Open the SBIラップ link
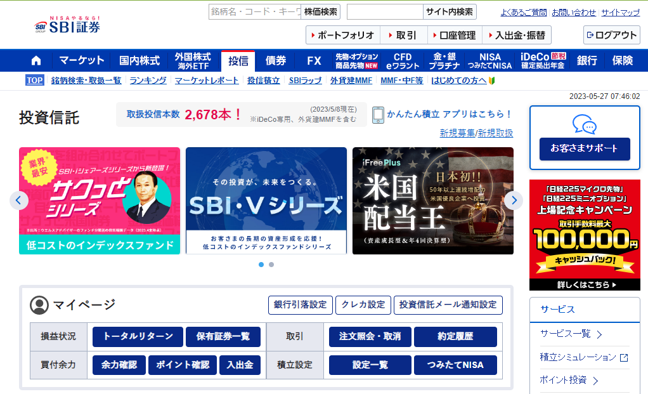The width and height of the screenshot is (648, 394). (305, 81)
